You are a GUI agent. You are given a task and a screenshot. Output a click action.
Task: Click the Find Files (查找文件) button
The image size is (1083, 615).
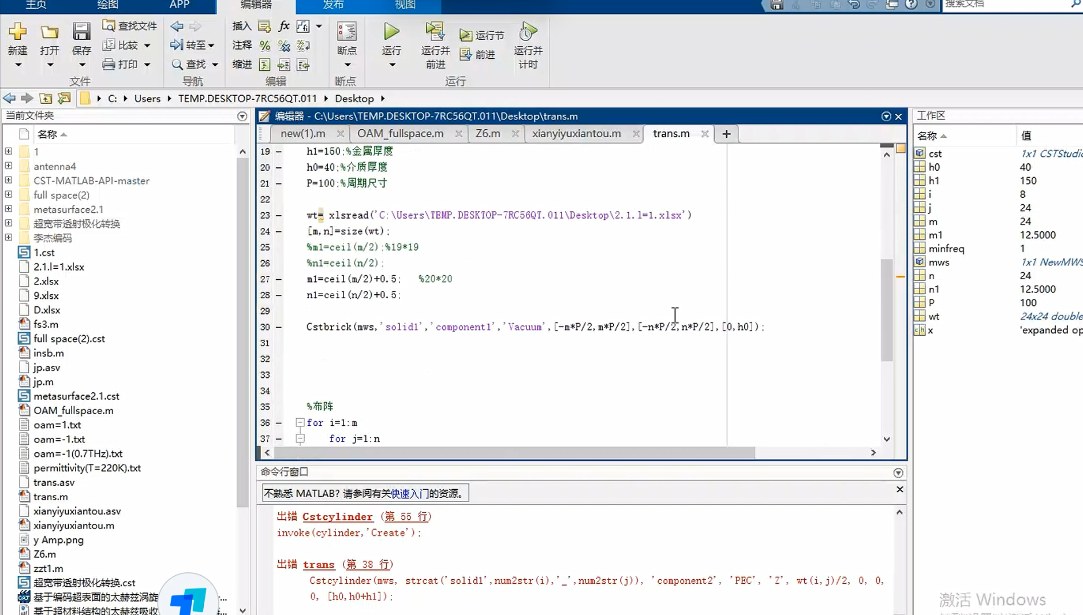click(x=130, y=26)
